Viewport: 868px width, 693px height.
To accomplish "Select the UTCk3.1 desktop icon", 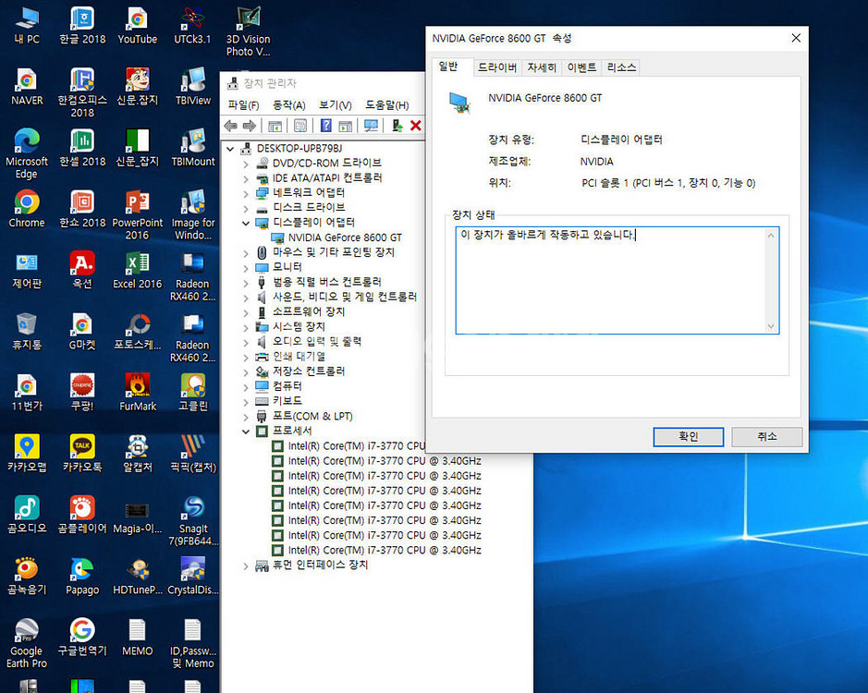I will point(192,26).
